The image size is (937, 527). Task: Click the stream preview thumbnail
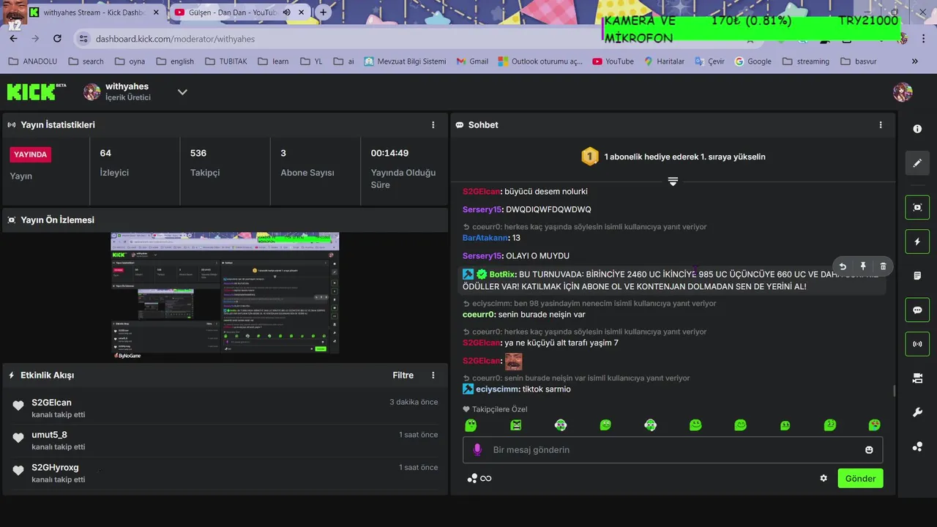tap(225, 296)
